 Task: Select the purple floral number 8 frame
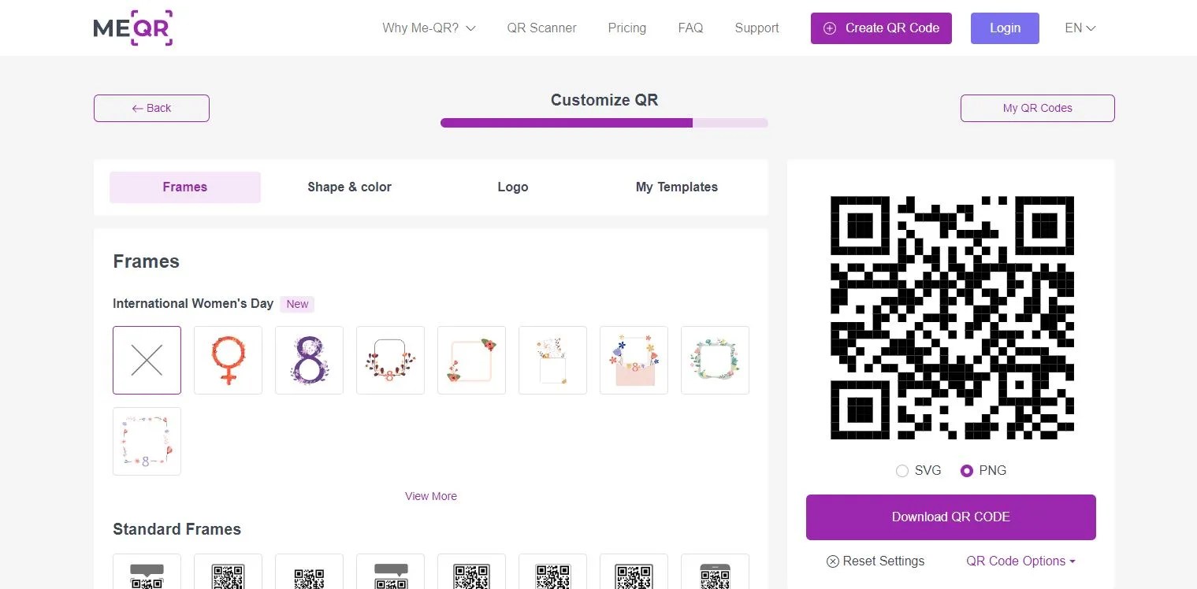pyautogui.click(x=309, y=360)
